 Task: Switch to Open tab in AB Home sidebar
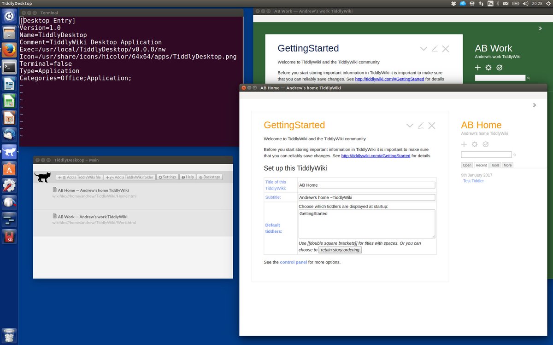point(467,165)
